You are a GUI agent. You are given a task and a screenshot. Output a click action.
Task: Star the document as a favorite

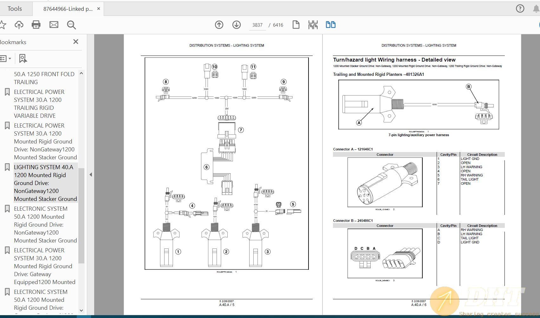coord(3,25)
